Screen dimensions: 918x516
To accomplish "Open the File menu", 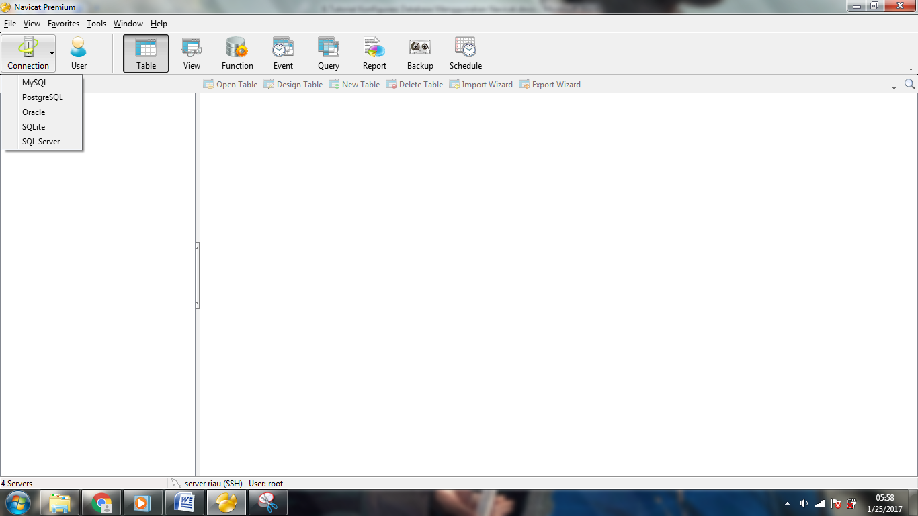I will point(10,24).
